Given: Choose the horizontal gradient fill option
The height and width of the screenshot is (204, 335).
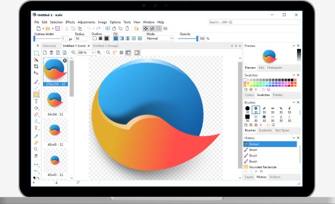Looking at the screenshot, I should [x=122, y=39].
